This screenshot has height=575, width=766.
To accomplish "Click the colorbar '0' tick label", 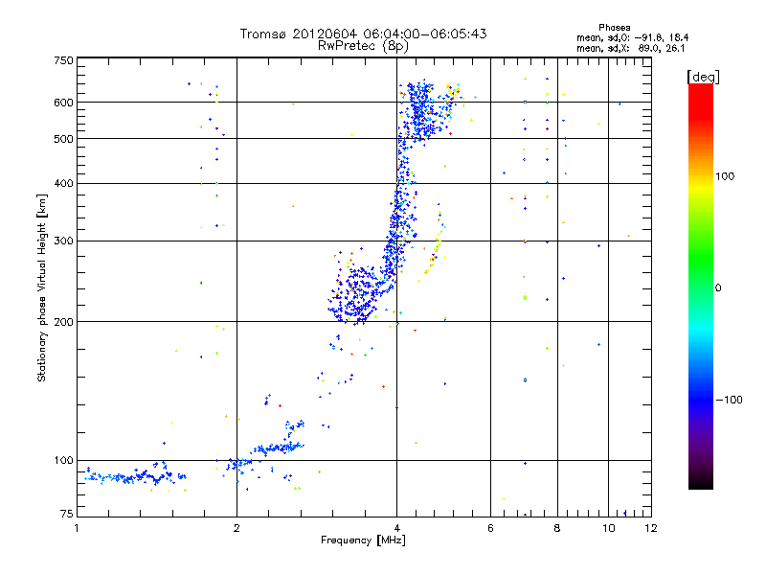I will click(x=718, y=288).
